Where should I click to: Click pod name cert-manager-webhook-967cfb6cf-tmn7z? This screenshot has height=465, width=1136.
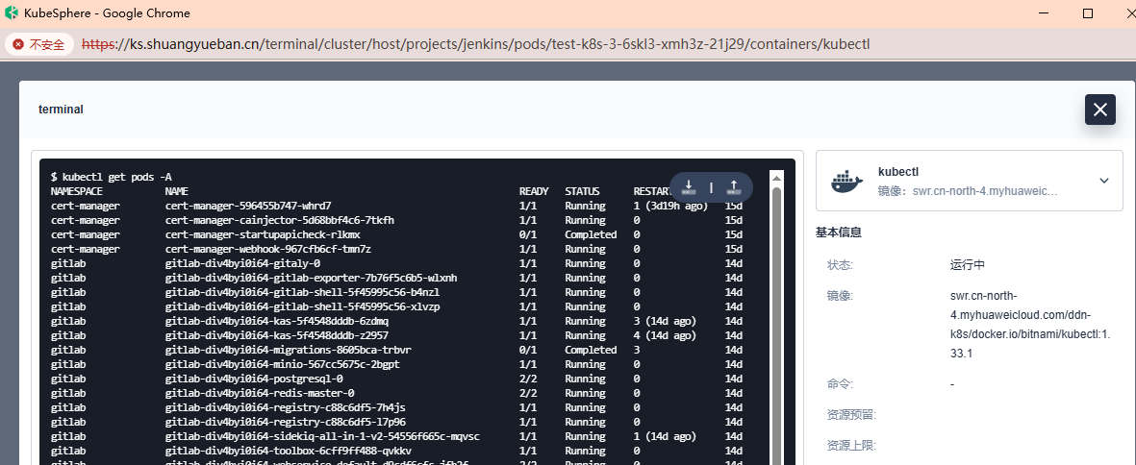coord(268,249)
